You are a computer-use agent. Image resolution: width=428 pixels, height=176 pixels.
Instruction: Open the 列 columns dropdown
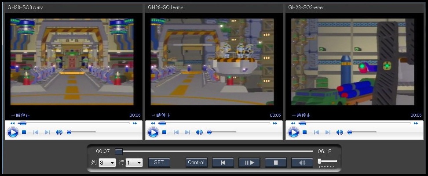coord(107,163)
